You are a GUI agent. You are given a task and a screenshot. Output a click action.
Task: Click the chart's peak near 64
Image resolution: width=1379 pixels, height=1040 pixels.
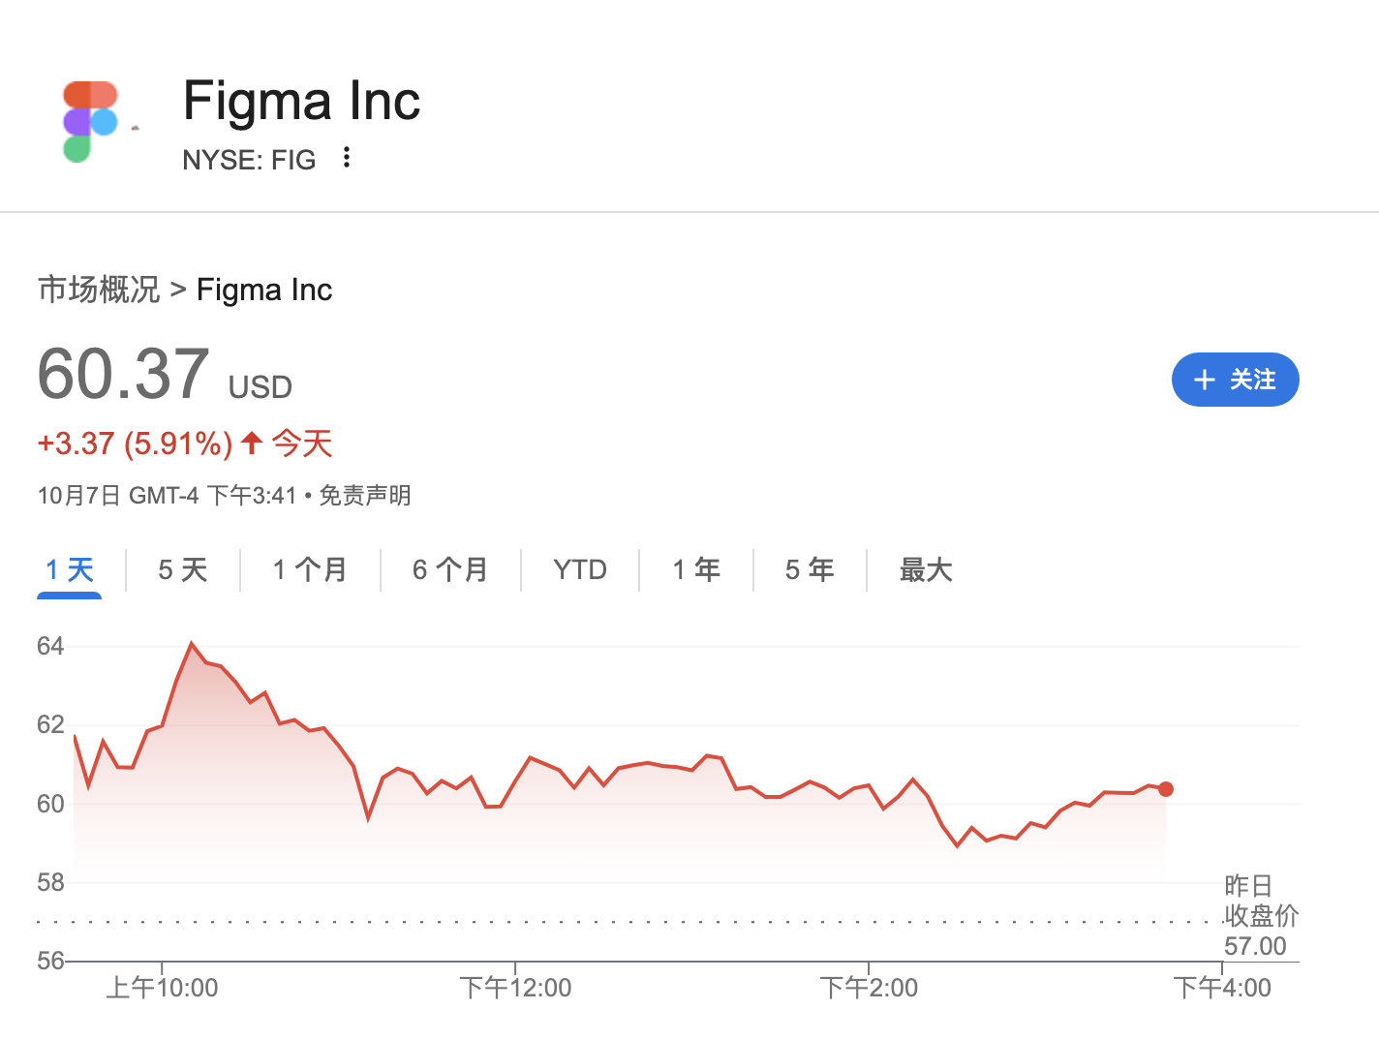[192, 643]
